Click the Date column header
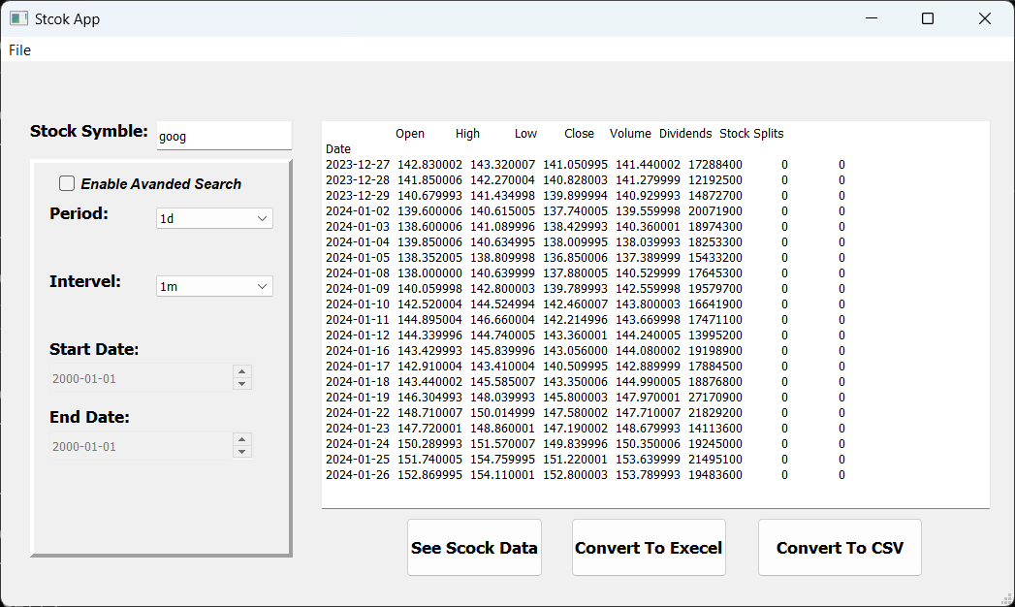 338,148
